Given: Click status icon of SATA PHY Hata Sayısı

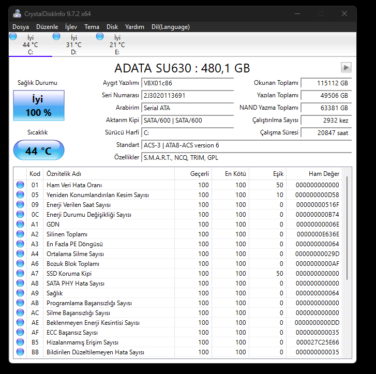Looking at the screenshot, I should pyautogui.click(x=20, y=283).
